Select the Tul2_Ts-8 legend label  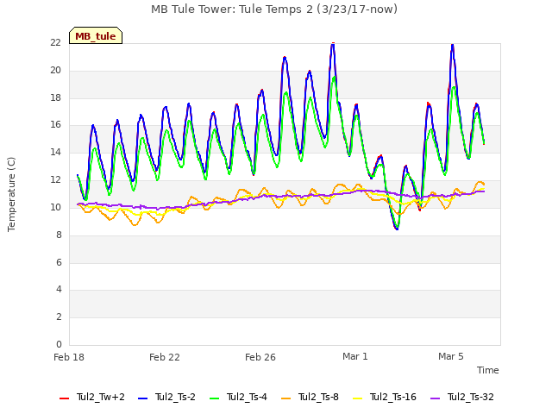(318, 397)
